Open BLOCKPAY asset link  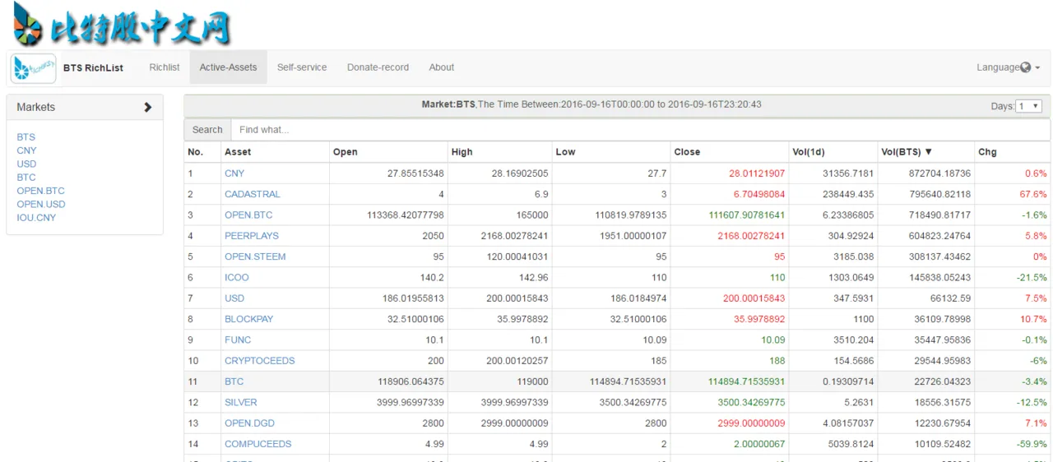[x=248, y=319]
